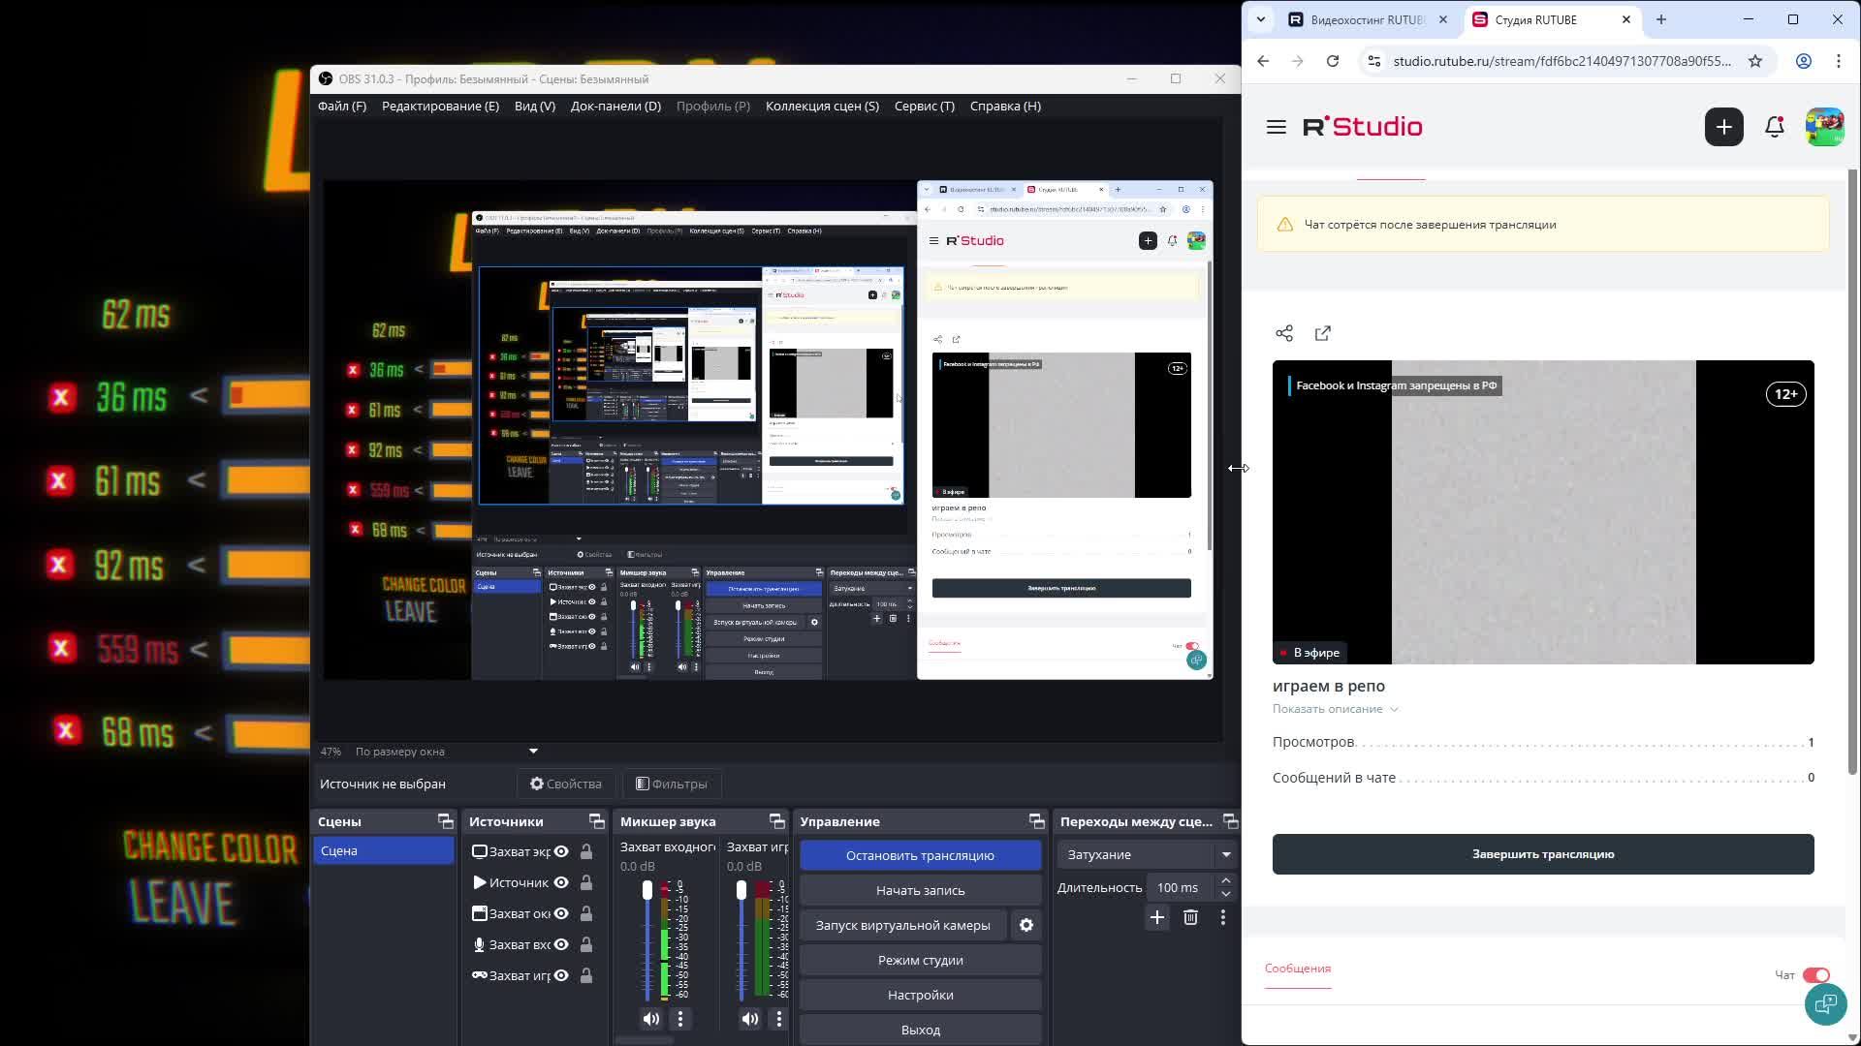The image size is (1861, 1046).
Task: Hide the first screen capture source
Action: 561,851
